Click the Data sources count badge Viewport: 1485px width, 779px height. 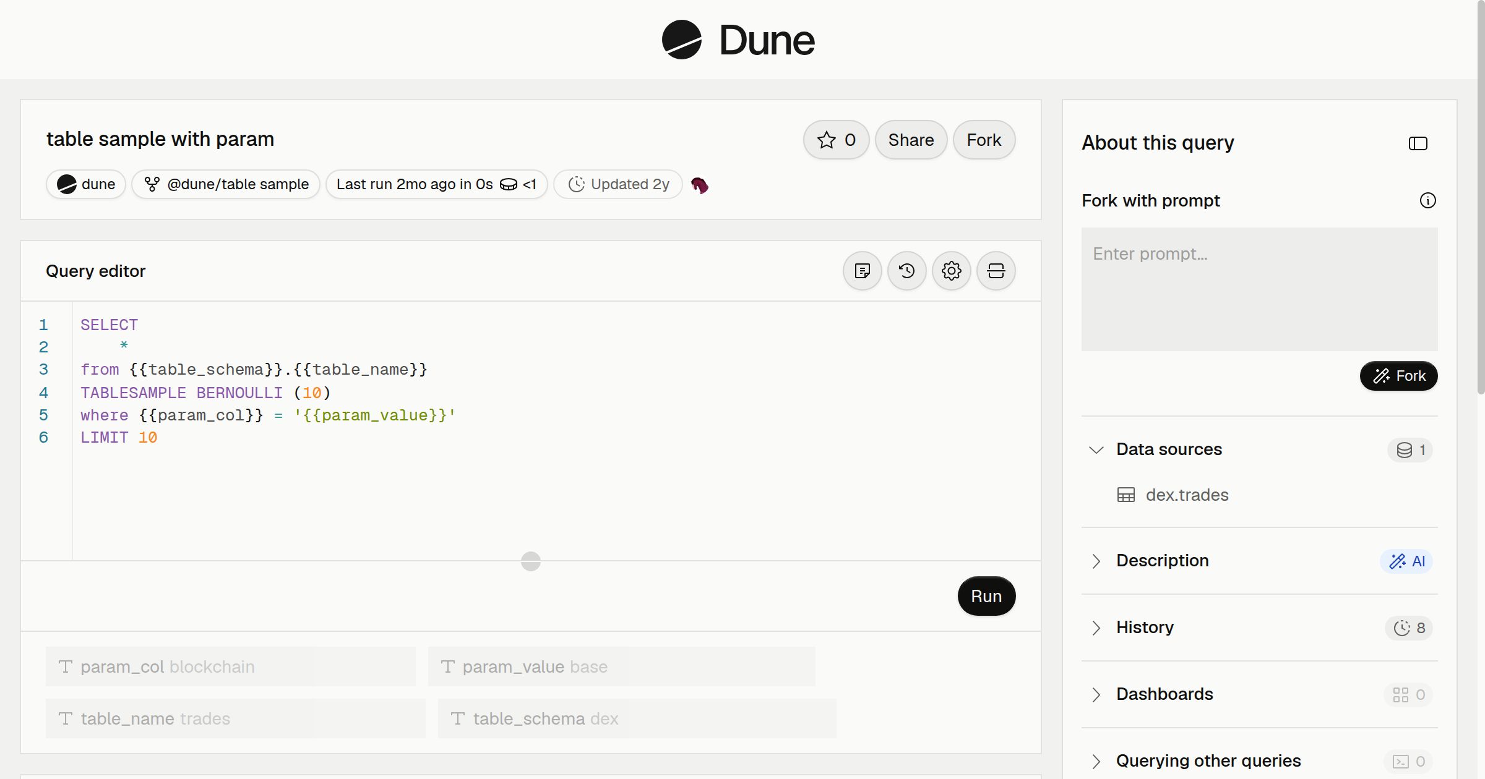pos(1410,450)
